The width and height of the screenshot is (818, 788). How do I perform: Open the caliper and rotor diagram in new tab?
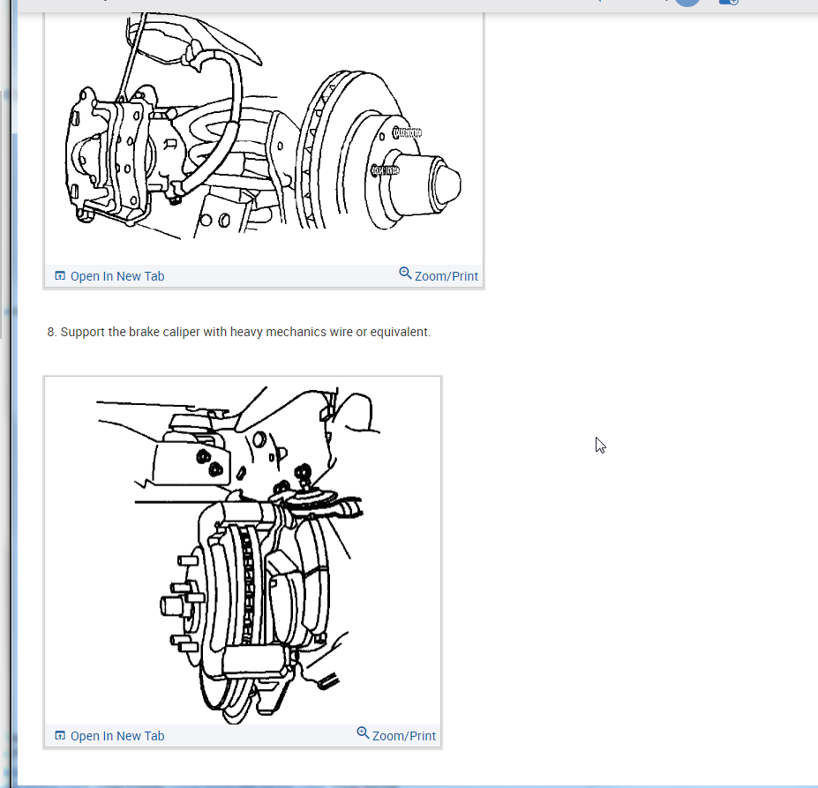[109, 276]
